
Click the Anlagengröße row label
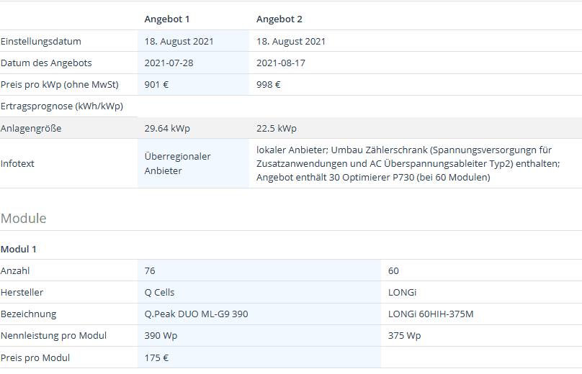click(31, 128)
